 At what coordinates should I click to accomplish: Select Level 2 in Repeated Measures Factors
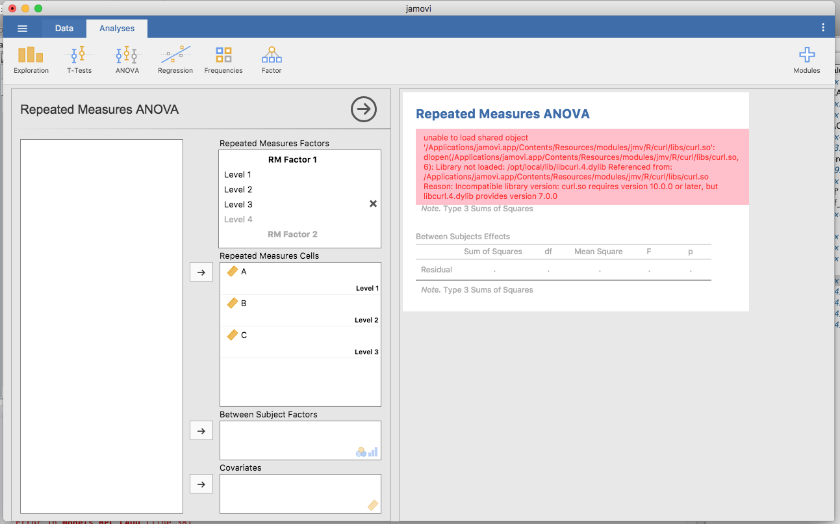[x=238, y=189]
